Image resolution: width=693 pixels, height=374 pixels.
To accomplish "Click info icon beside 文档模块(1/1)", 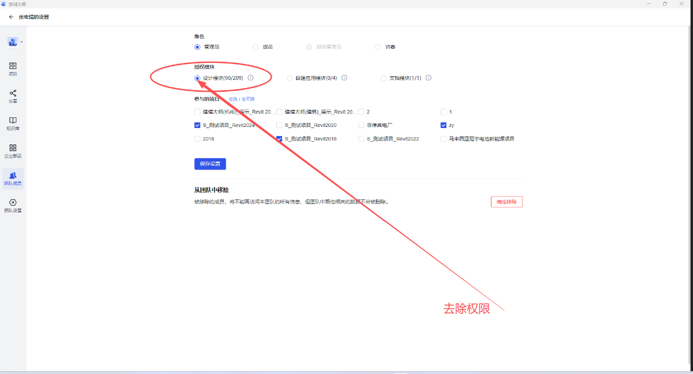I will 429,78.
